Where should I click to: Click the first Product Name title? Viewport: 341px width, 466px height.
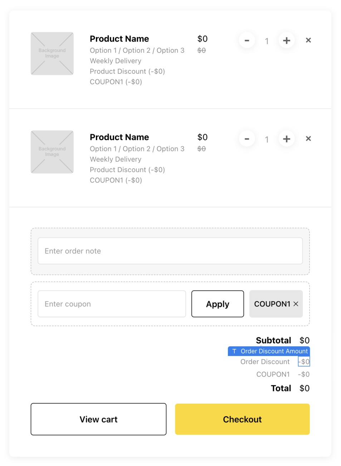[120, 39]
